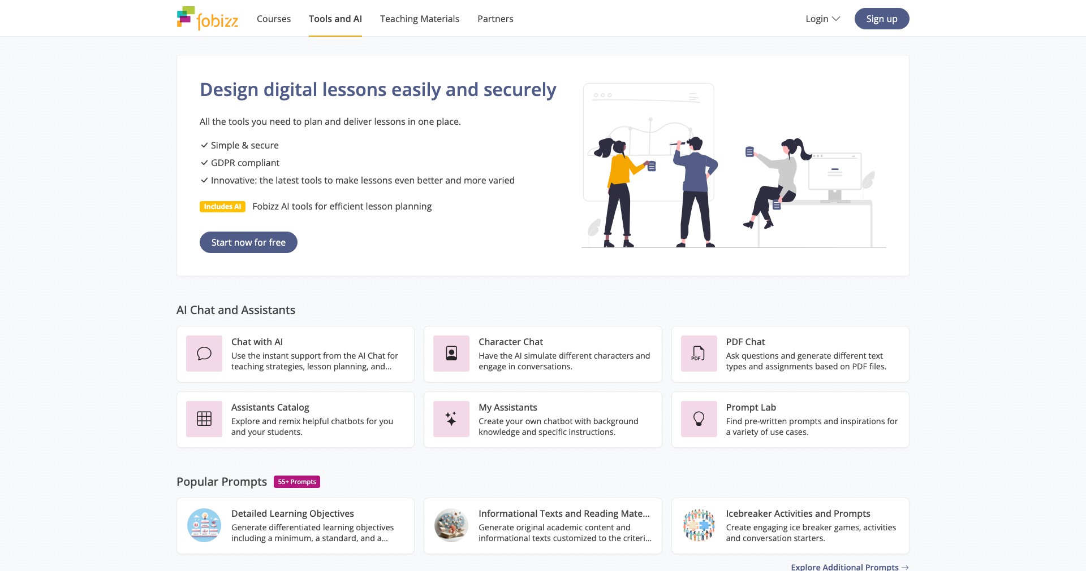Follow Explore Additional Prompts link
The image size is (1086, 571).
(850, 566)
